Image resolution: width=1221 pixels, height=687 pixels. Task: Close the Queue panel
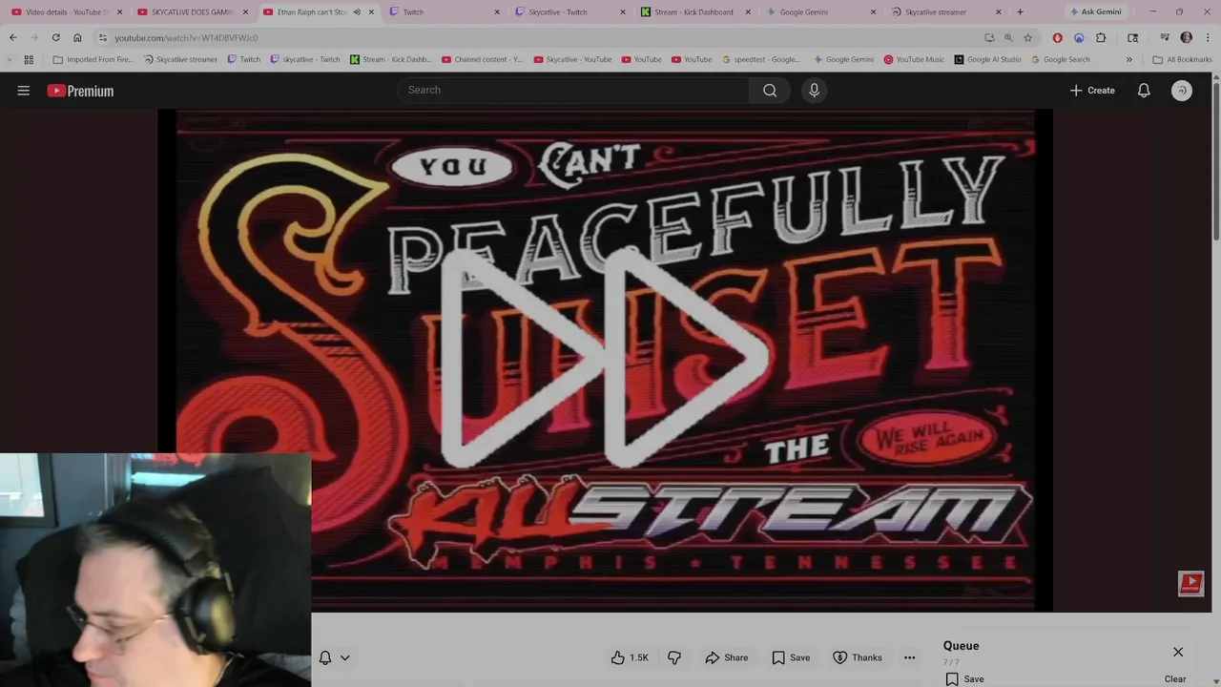coord(1178,652)
